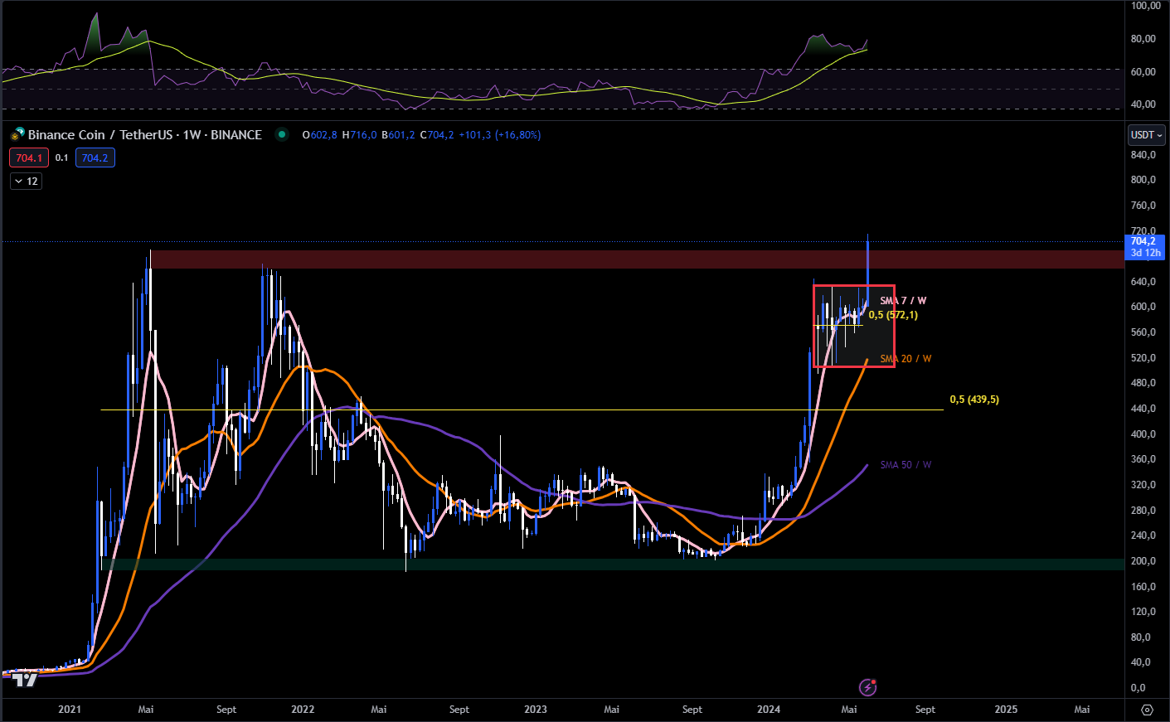The height and width of the screenshot is (722, 1170).
Task: Open the USDT currency dropdown
Action: (x=1147, y=134)
